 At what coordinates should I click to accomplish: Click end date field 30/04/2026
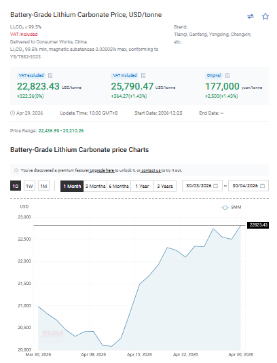click(x=248, y=186)
